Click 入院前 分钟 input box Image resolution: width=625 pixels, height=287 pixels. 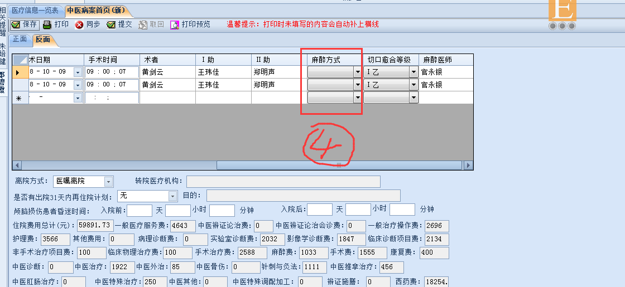pyautogui.click(x=222, y=210)
